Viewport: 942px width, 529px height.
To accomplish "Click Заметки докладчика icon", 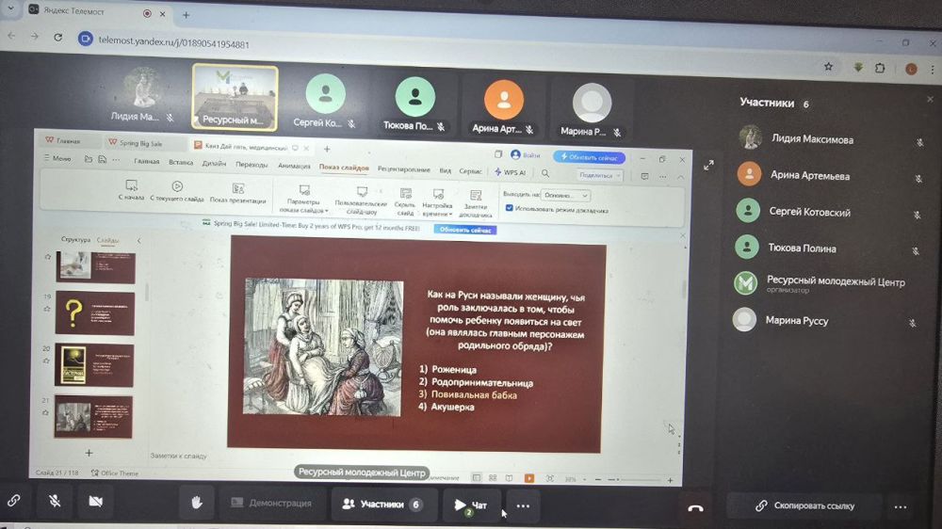I will (x=475, y=204).
